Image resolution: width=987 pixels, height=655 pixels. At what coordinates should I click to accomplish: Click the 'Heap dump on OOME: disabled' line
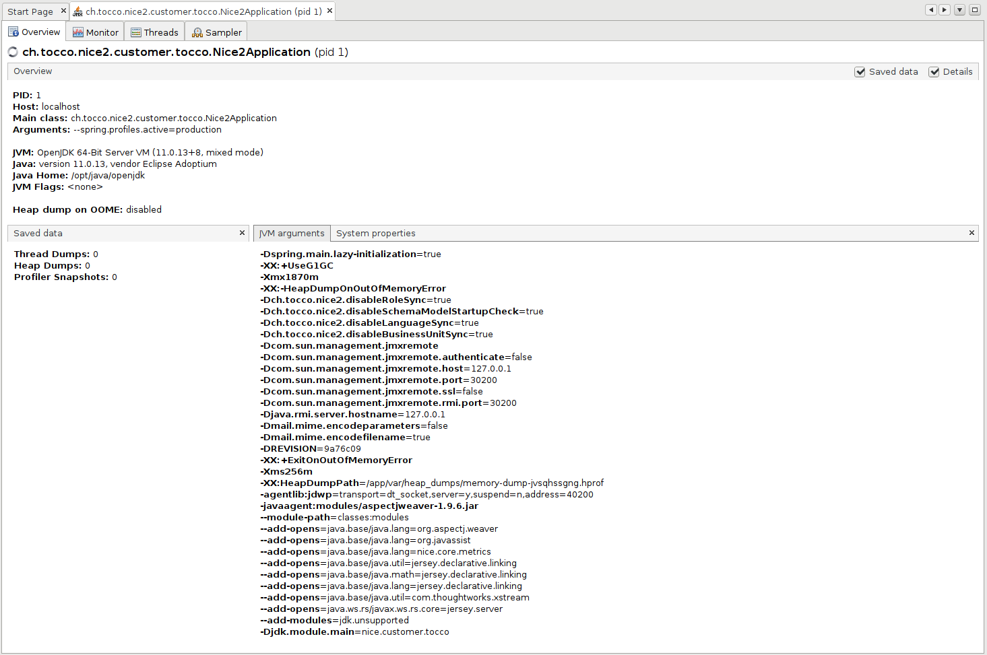click(87, 209)
